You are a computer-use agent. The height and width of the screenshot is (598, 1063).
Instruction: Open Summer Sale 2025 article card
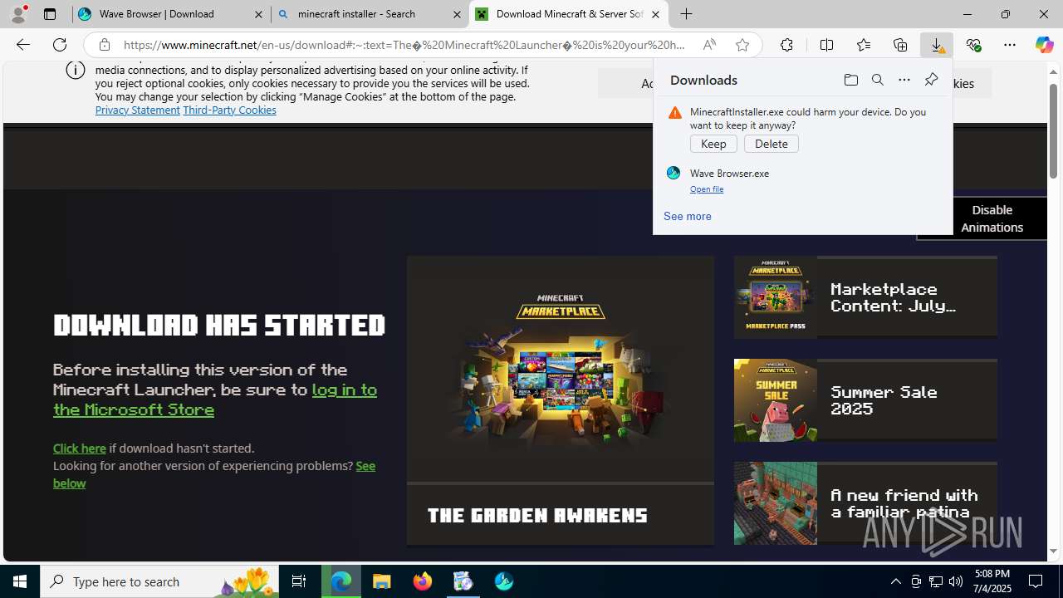tap(865, 400)
